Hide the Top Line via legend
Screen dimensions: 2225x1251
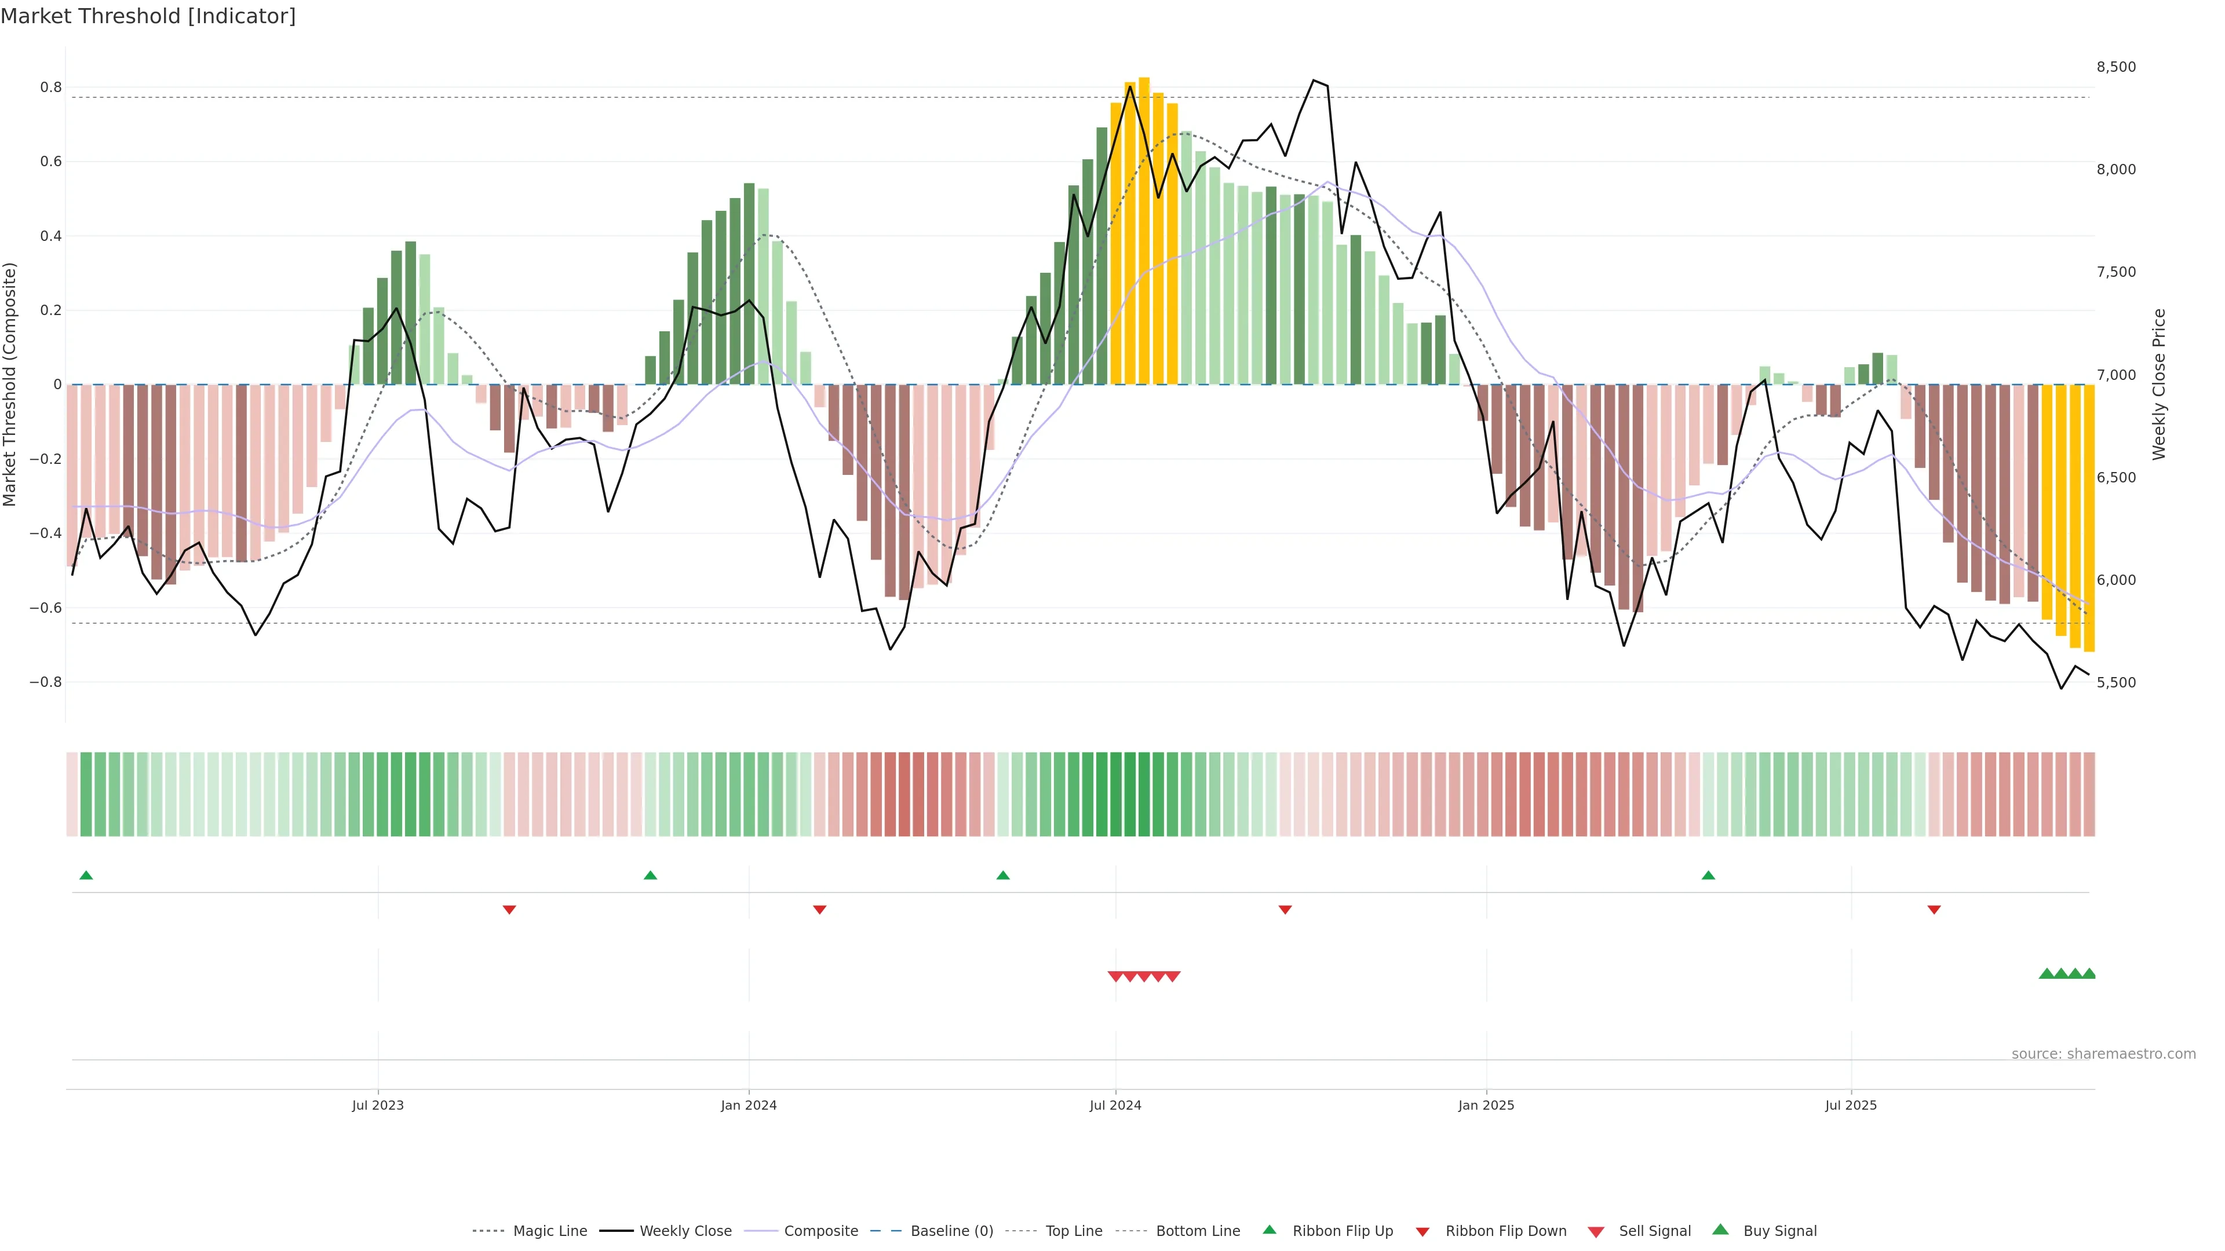[1074, 1231]
